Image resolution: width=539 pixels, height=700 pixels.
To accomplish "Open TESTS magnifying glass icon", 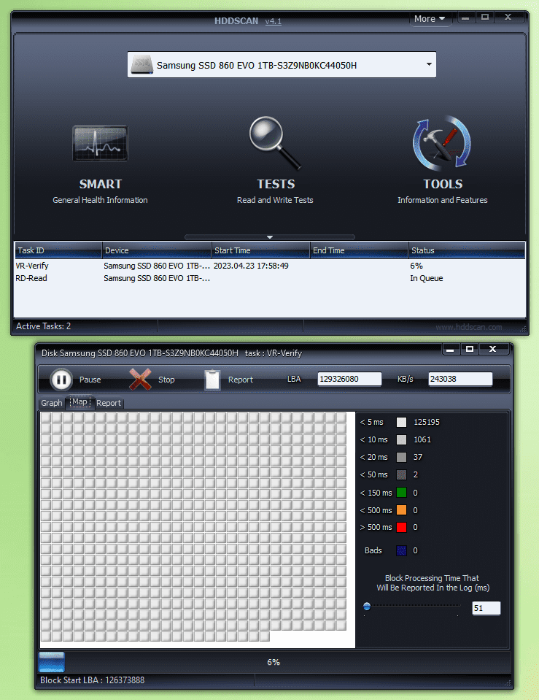I will [275, 143].
